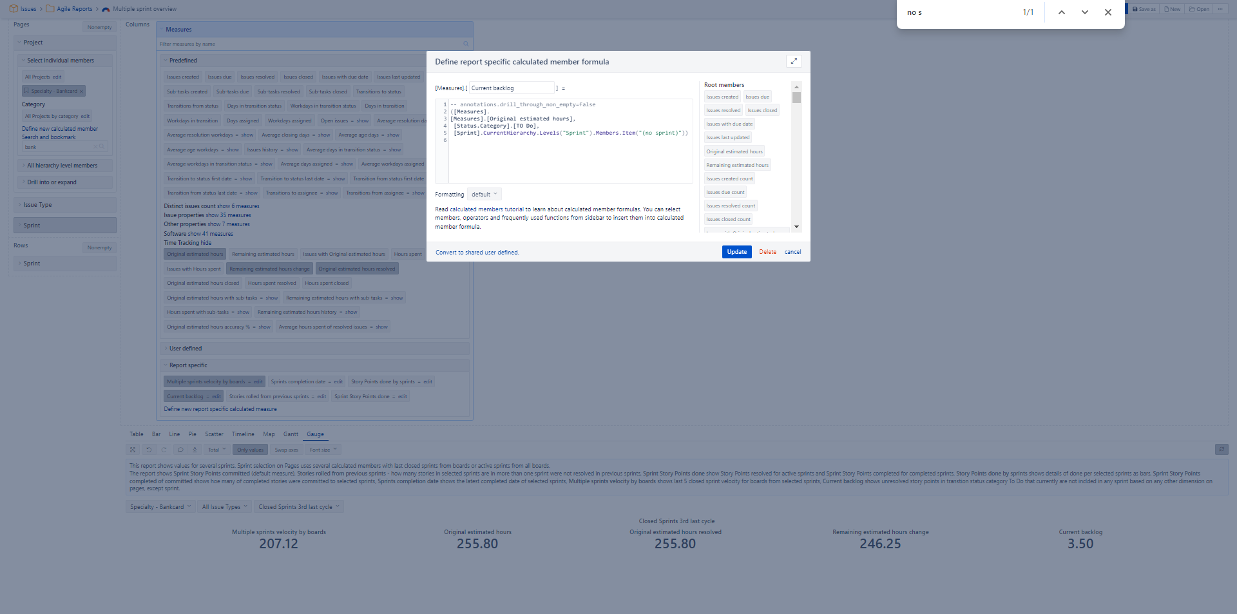Click bookmark icon on Specialty - Bankcard
Screen dimensions: 1237x614
coord(26,91)
